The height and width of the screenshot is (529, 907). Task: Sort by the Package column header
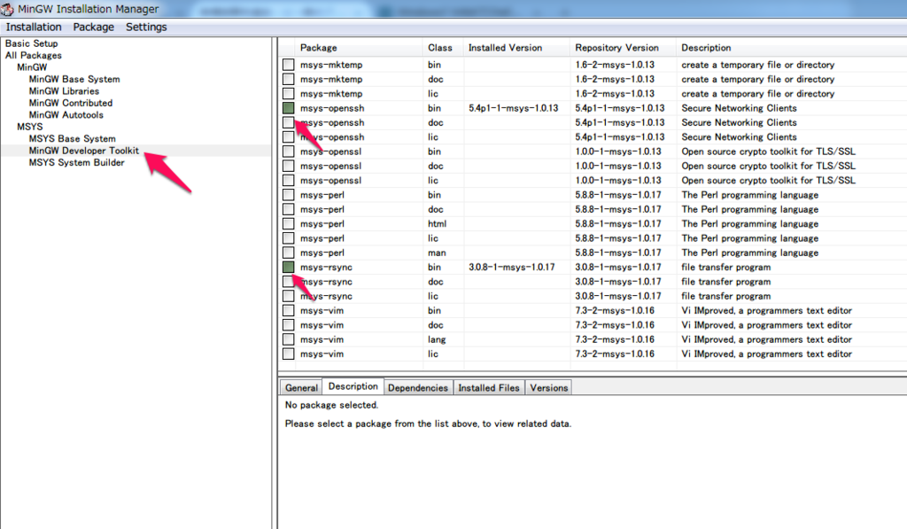[359, 48]
